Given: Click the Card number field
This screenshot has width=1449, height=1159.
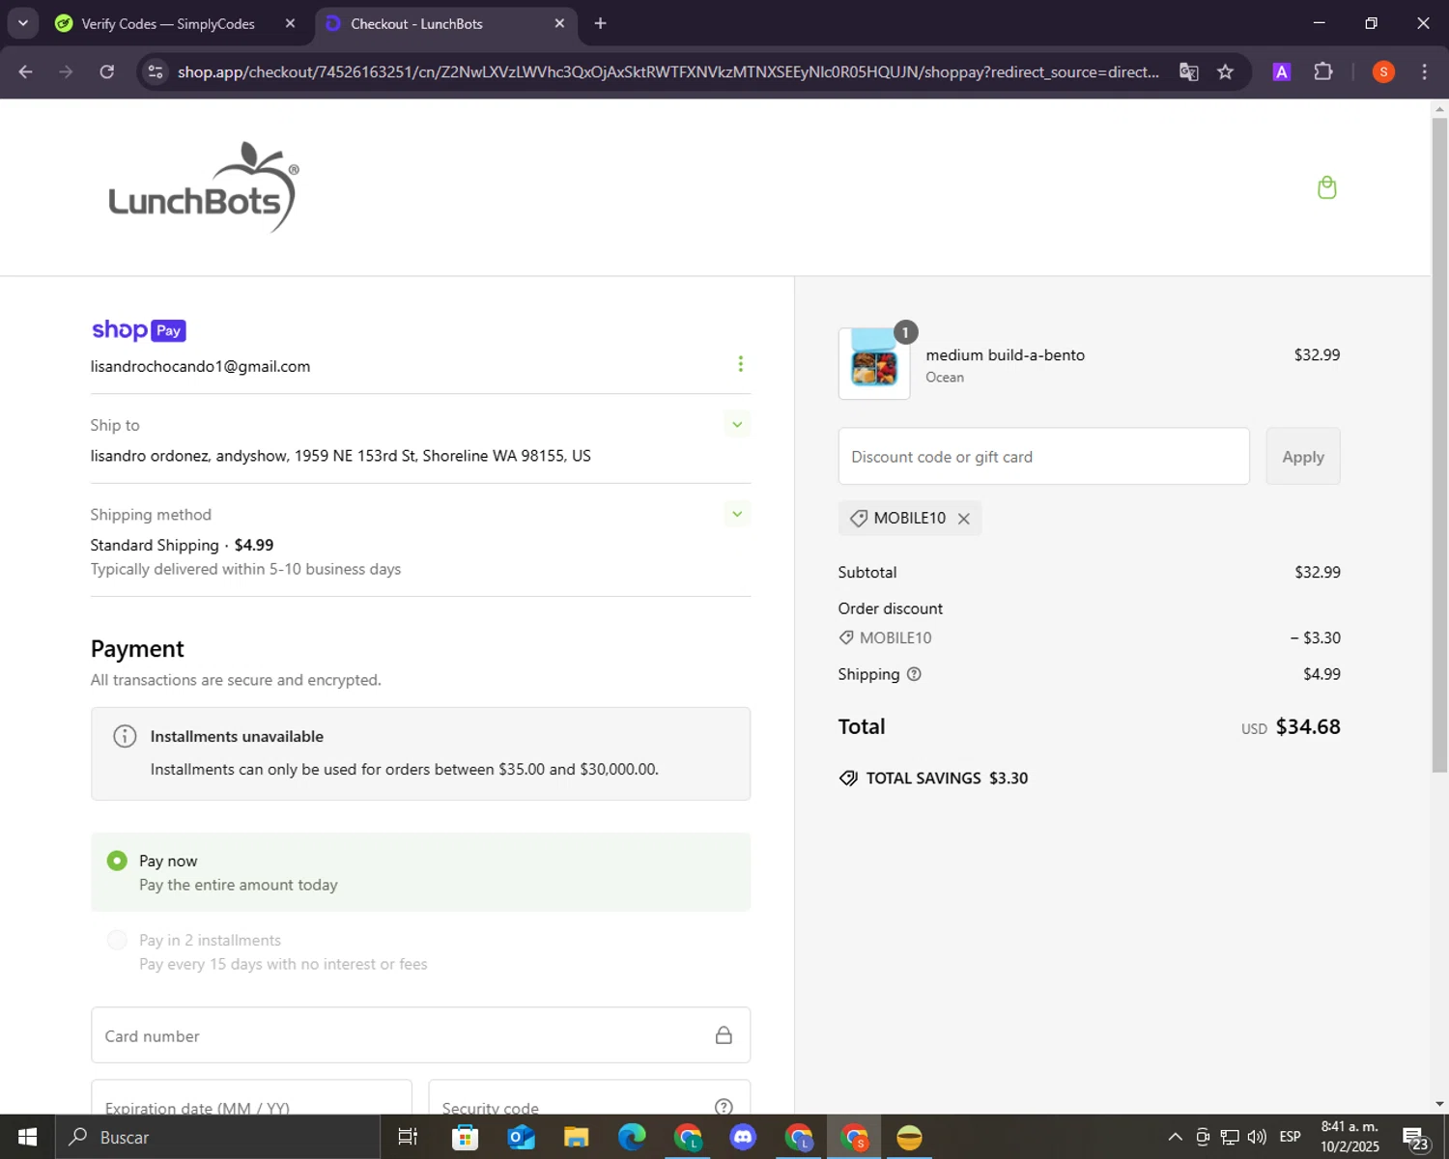Looking at the screenshot, I should coord(420,1035).
